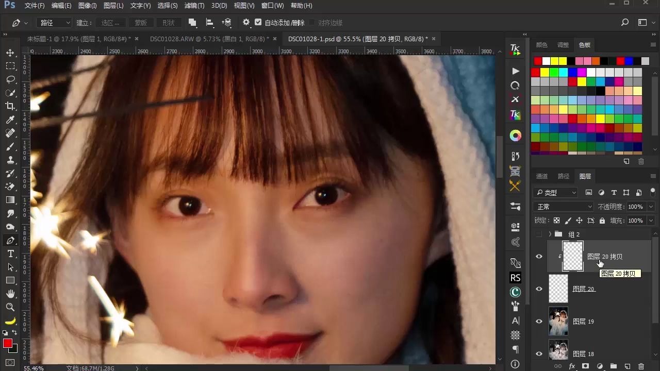The image size is (660, 371).
Task: Hide the 图层 20 拷贝 layer
Action: tap(539, 256)
